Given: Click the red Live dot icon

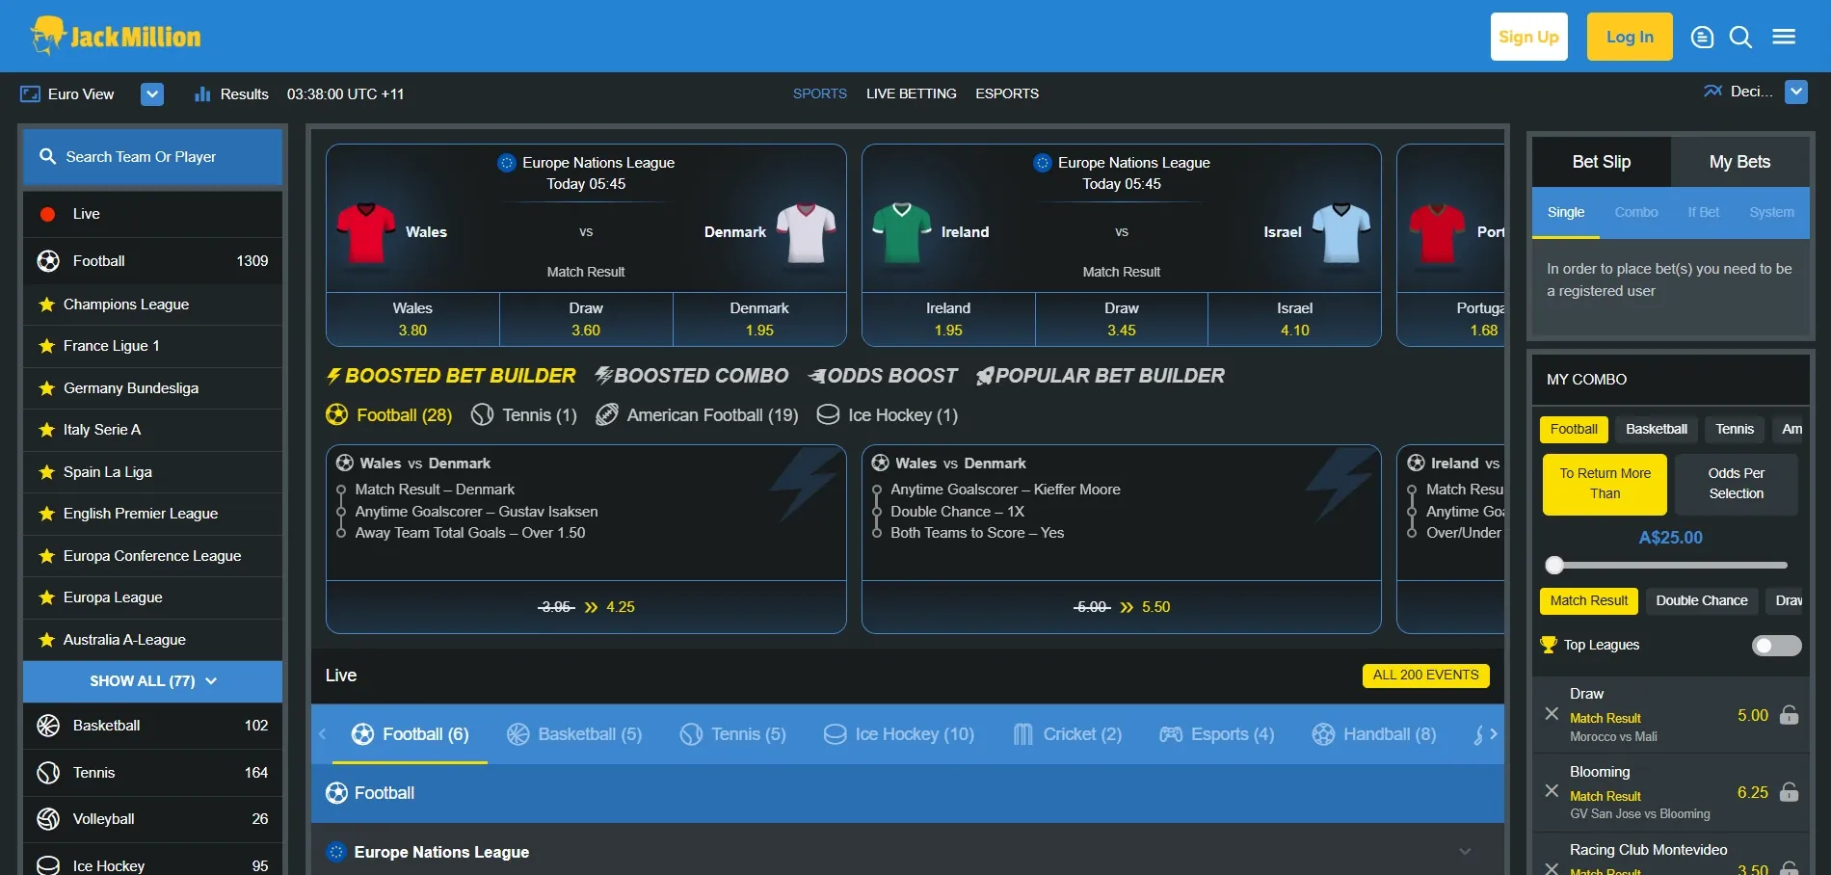Looking at the screenshot, I should tap(47, 214).
